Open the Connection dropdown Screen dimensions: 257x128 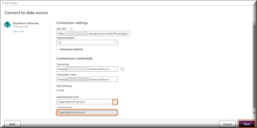tap(87, 69)
